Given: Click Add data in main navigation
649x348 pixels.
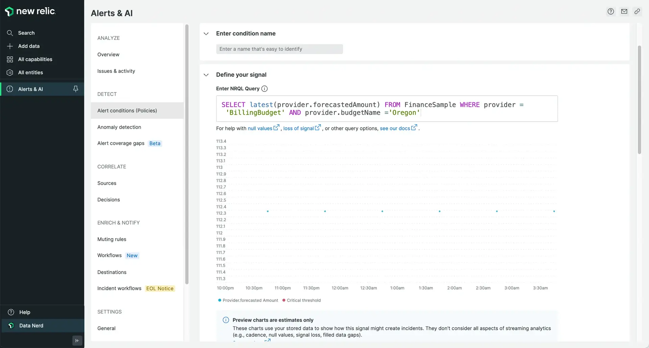Looking at the screenshot, I should pos(29,46).
